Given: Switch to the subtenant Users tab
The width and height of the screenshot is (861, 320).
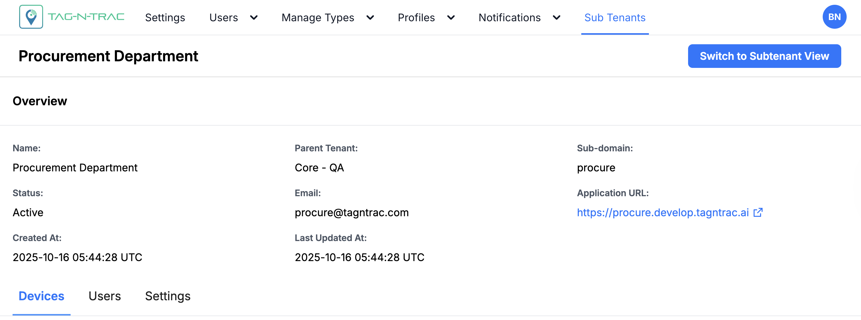Looking at the screenshot, I should [x=105, y=296].
